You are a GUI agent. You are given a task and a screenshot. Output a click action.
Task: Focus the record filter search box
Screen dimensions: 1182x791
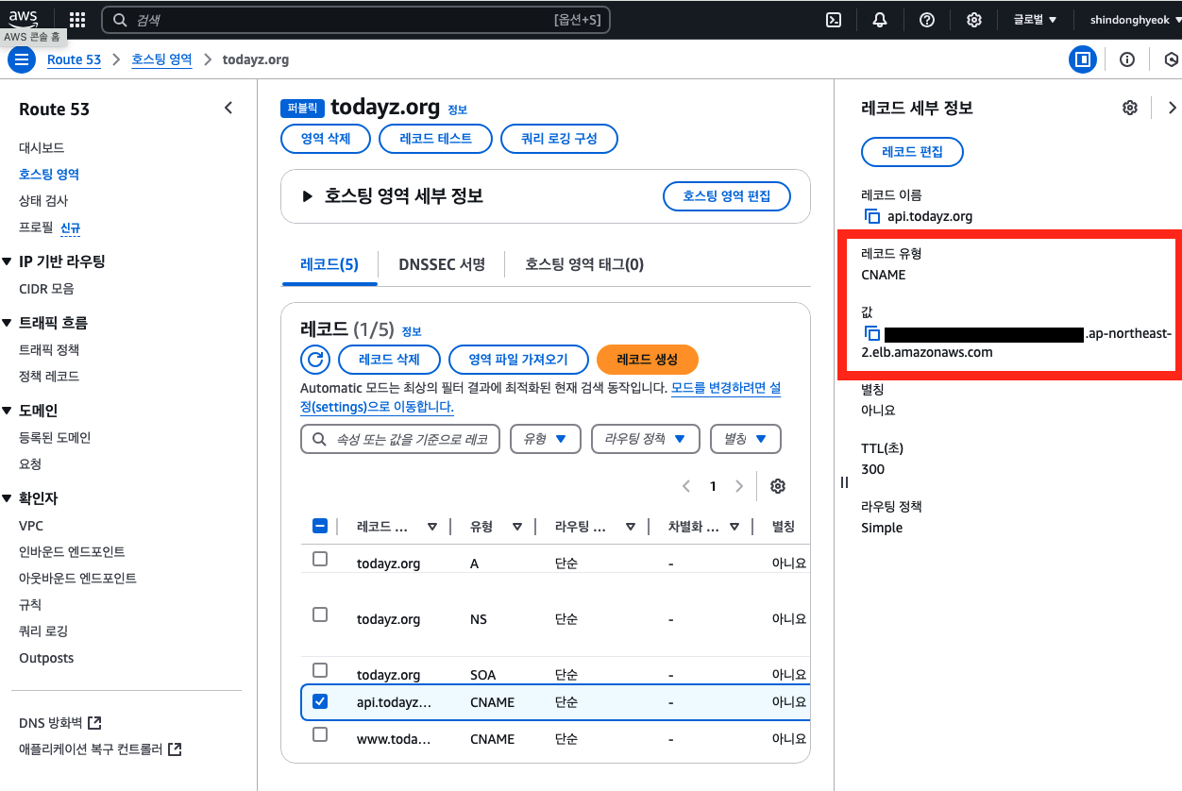tap(399, 439)
